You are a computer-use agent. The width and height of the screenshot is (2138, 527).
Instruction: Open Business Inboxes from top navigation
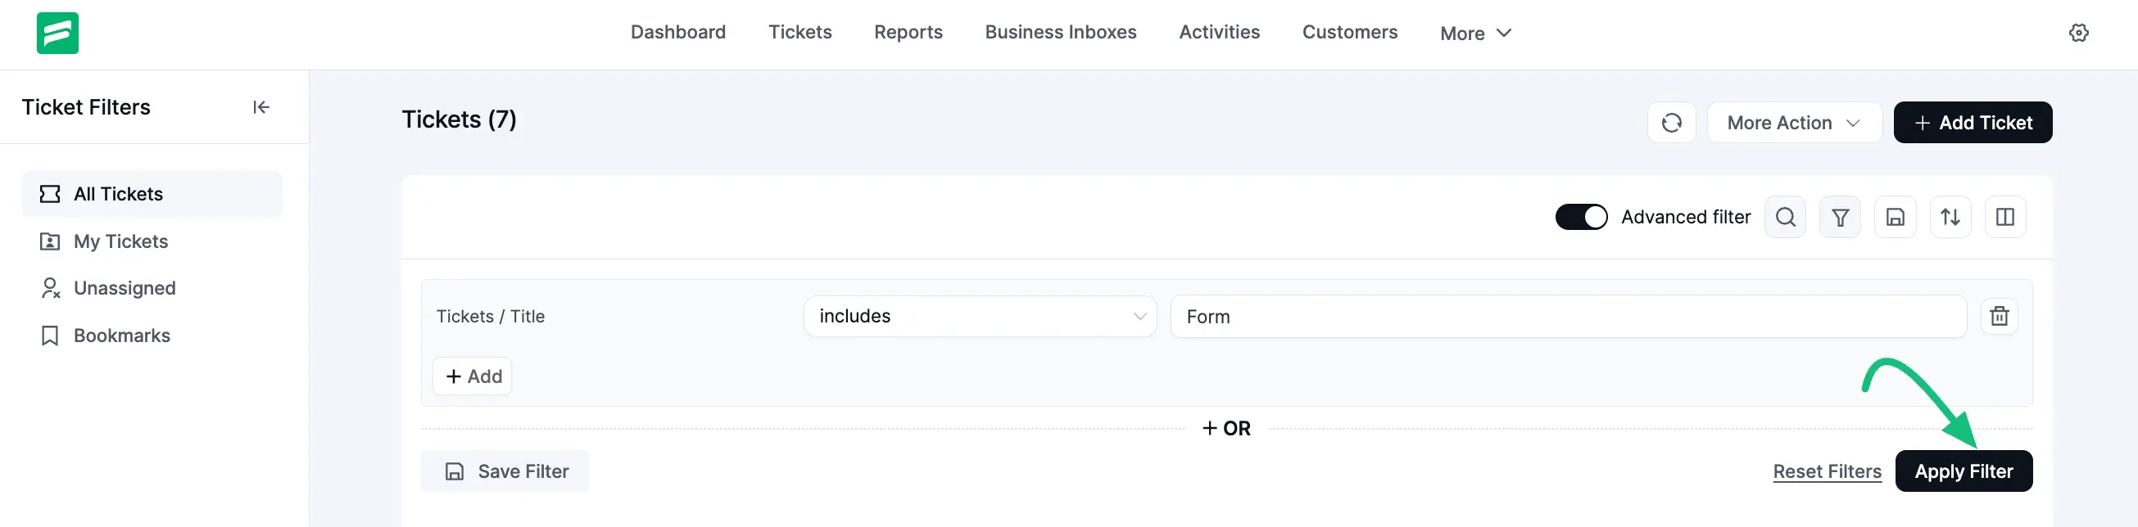click(1060, 32)
